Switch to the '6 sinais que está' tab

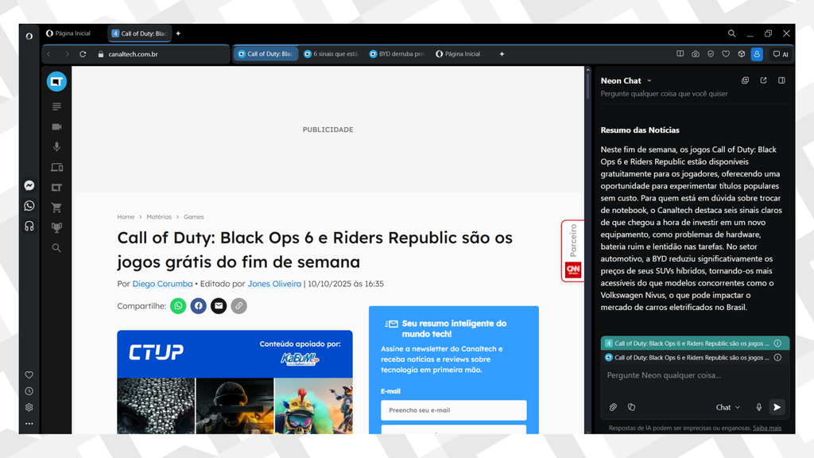(330, 54)
